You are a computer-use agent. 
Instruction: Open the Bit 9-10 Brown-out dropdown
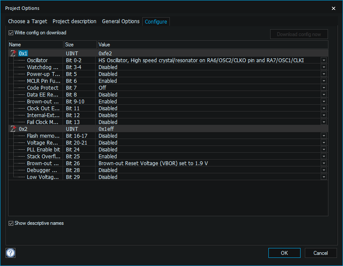pos(324,101)
